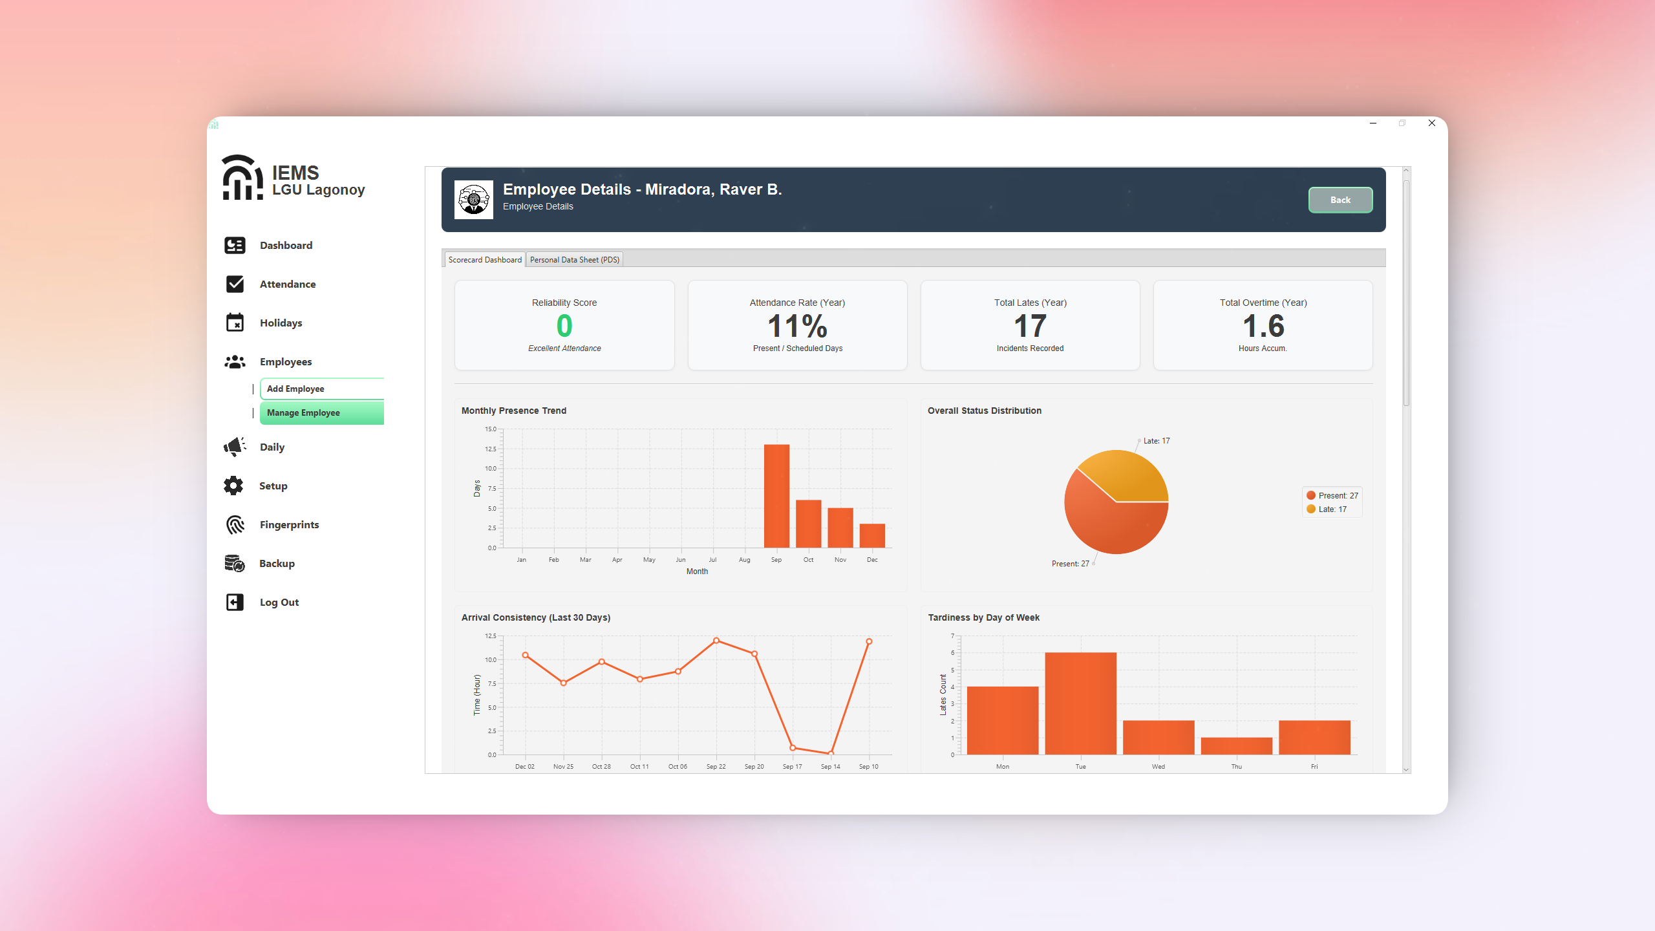1655x931 pixels.
Task: Click the Thu bar in Tardiness chart
Action: 1236,746
